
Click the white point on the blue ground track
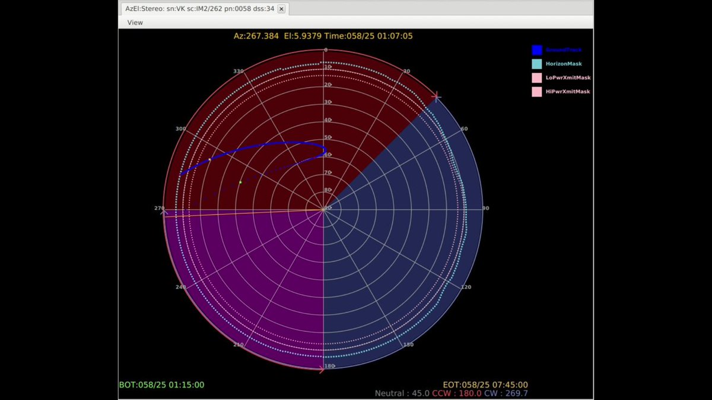coord(209,159)
